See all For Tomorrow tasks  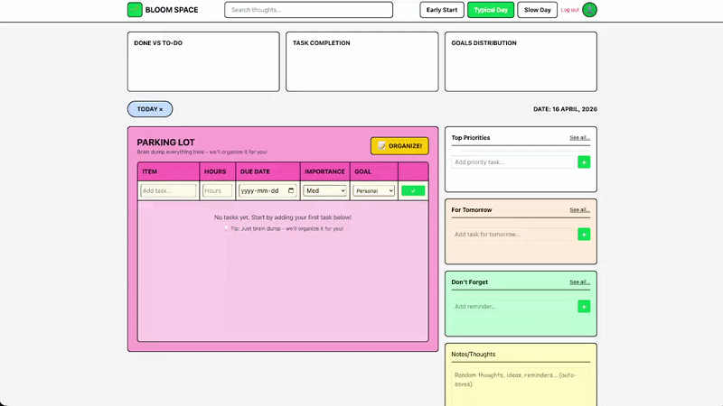click(x=579, y=210)
